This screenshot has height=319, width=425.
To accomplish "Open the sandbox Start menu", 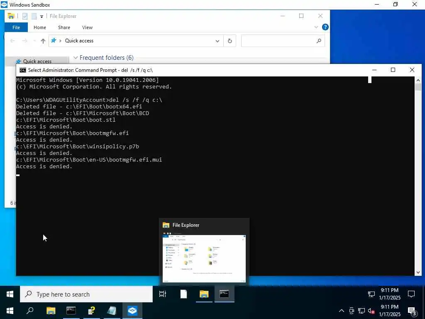I will tap(10, 294).
